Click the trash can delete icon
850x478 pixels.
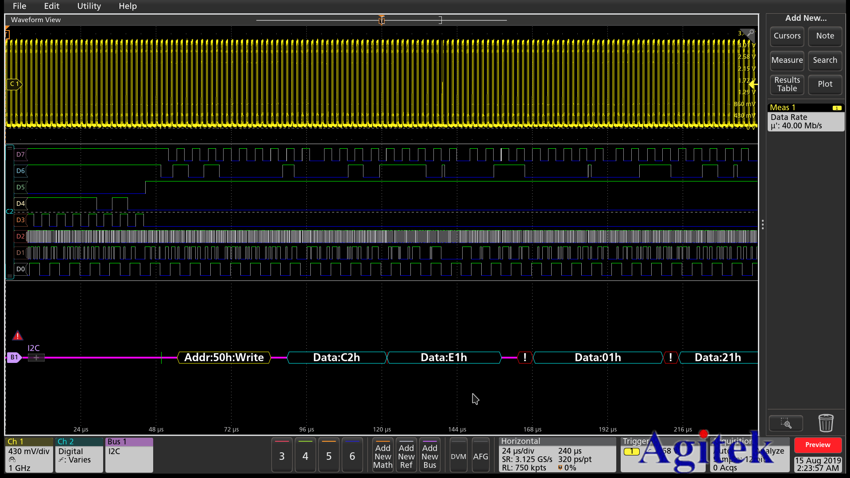826,423
